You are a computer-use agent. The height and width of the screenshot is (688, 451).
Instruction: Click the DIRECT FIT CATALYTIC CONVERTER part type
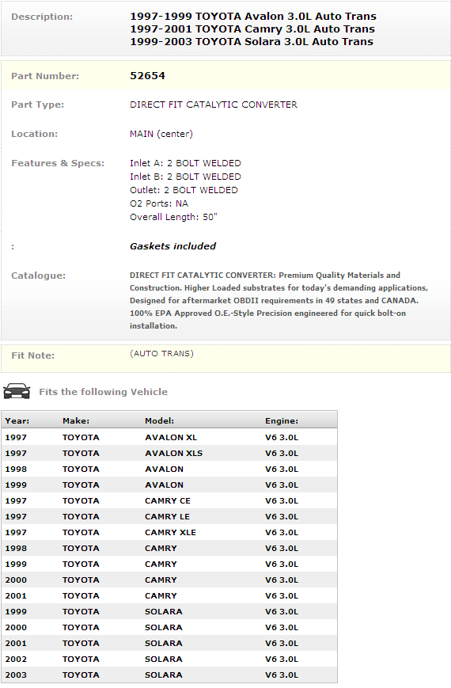point(214,105)
